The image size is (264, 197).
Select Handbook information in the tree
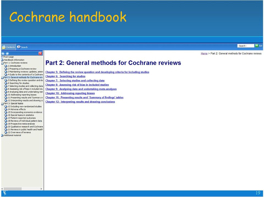14,60
